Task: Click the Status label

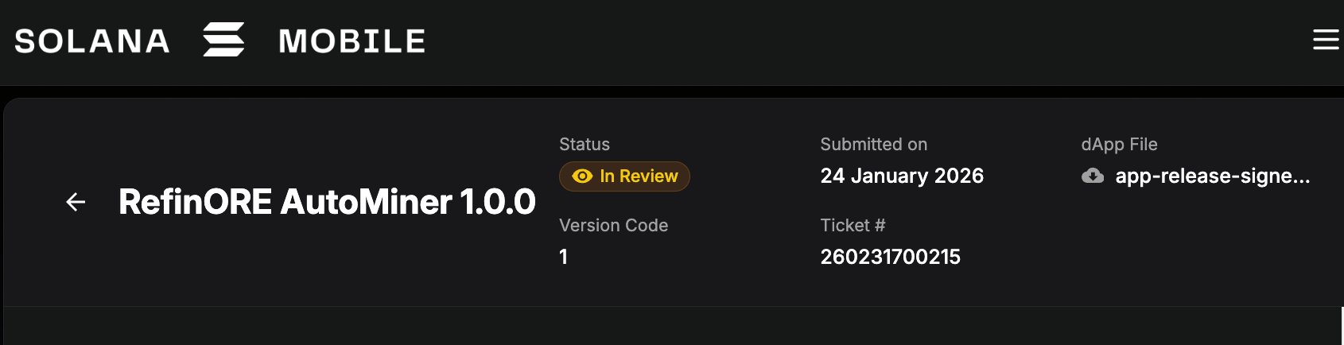Action: [x=584, y=144]
